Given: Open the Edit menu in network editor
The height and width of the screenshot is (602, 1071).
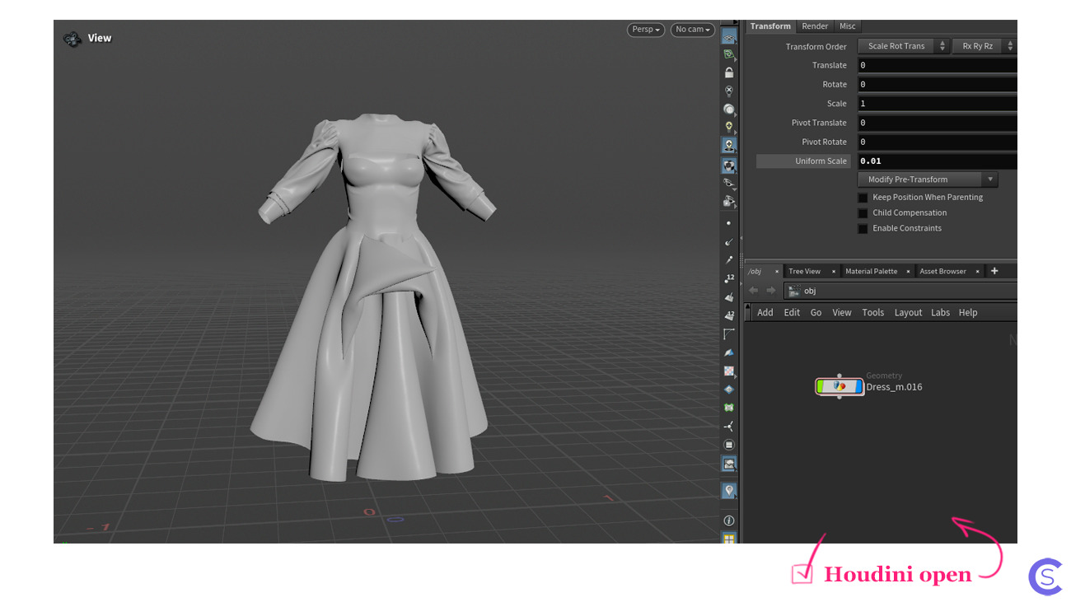Looking at the screenshot, I should point(792,312).
